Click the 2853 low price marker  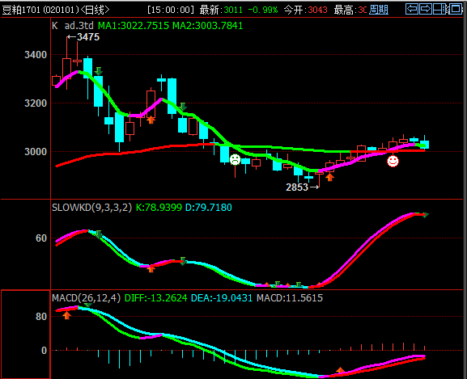[303, 187]
